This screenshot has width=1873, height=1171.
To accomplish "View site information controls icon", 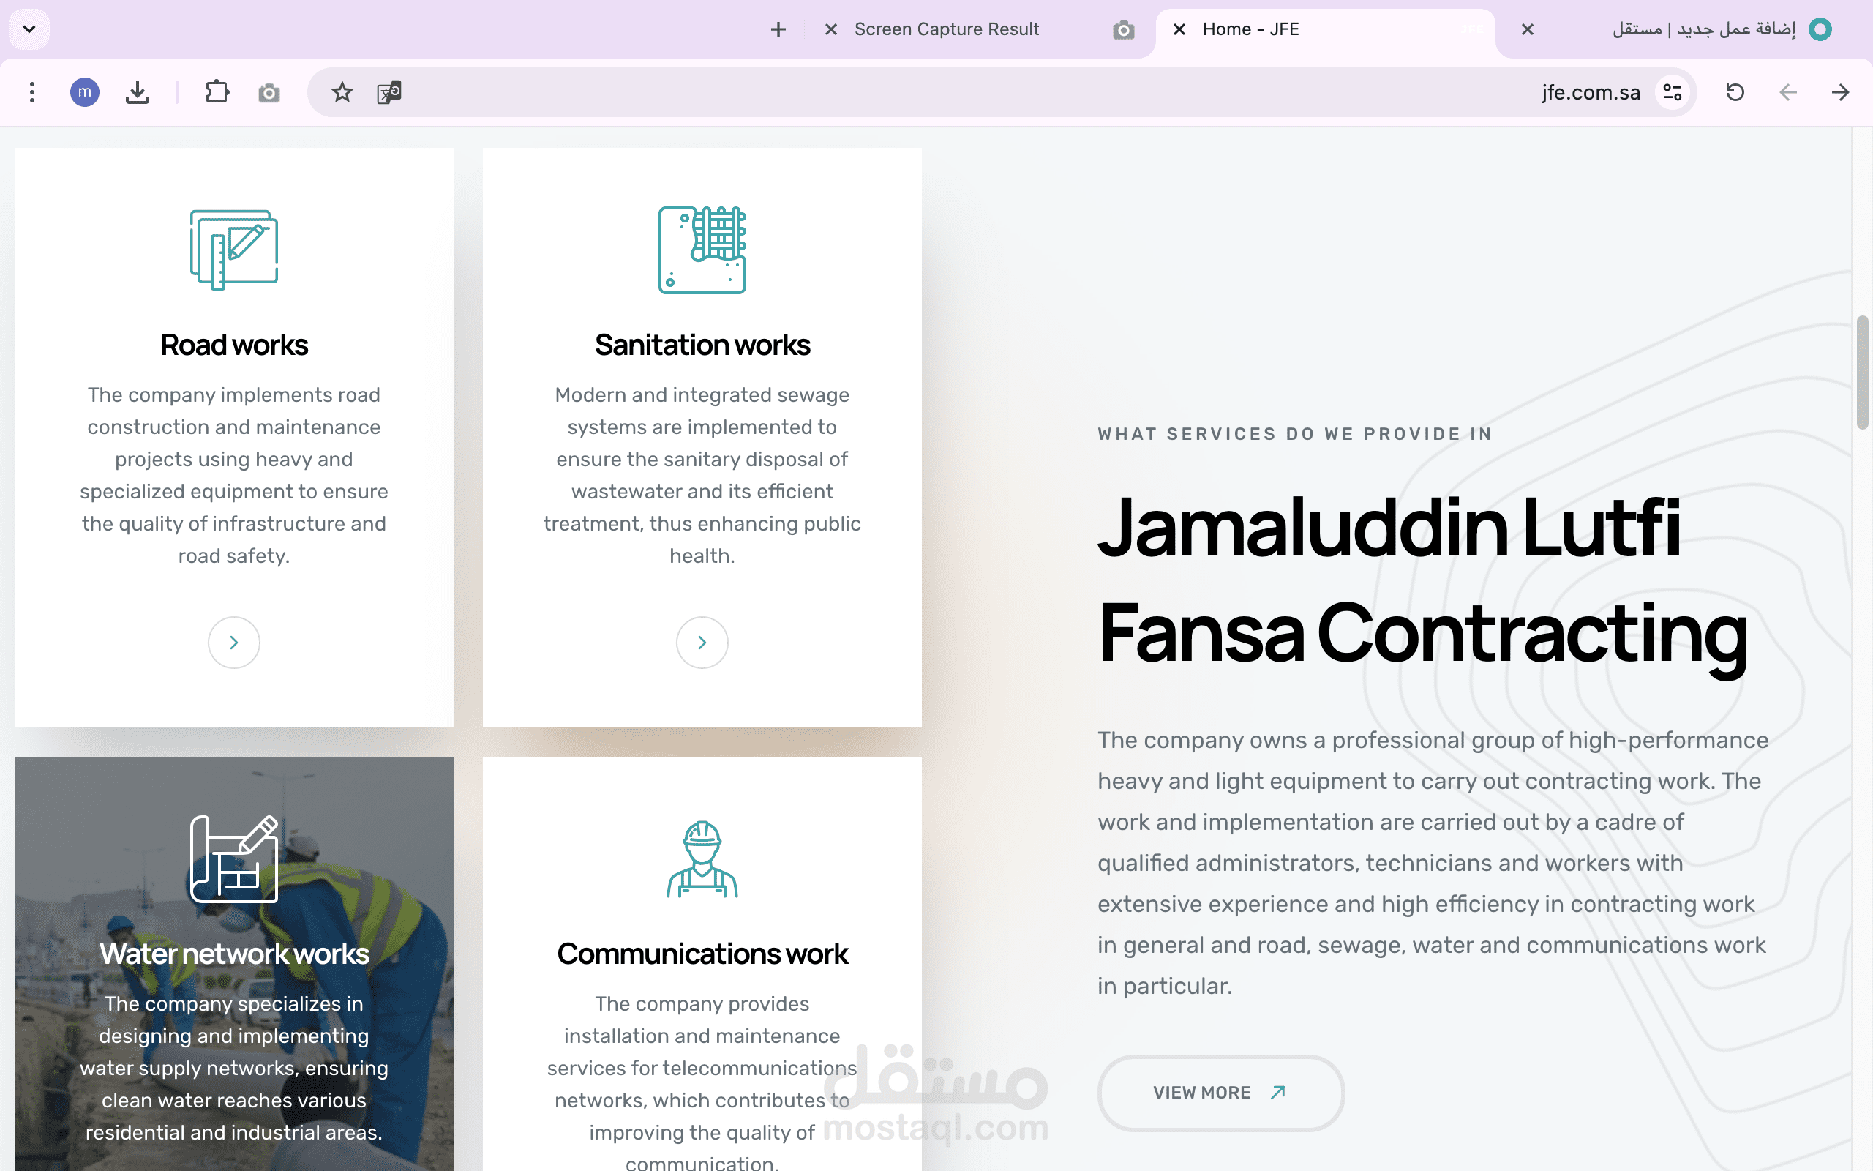I will pos(1673,92).
